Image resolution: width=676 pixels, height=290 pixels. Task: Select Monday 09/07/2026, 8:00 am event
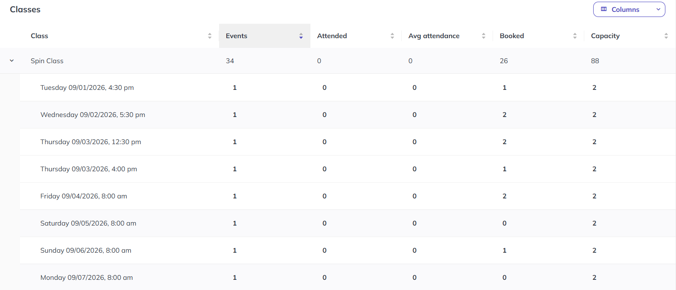(x=87, y=277)
